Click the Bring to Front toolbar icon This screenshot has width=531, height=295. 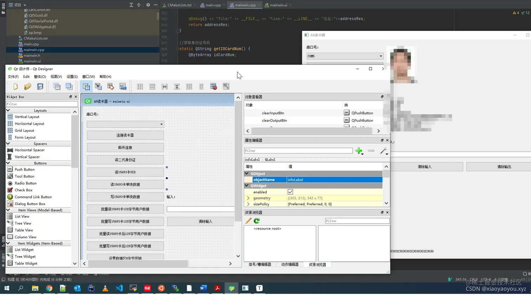click(69, 86)
